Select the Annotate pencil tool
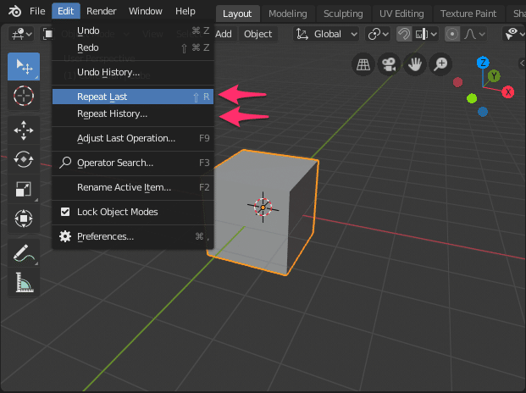 [24, 253]
